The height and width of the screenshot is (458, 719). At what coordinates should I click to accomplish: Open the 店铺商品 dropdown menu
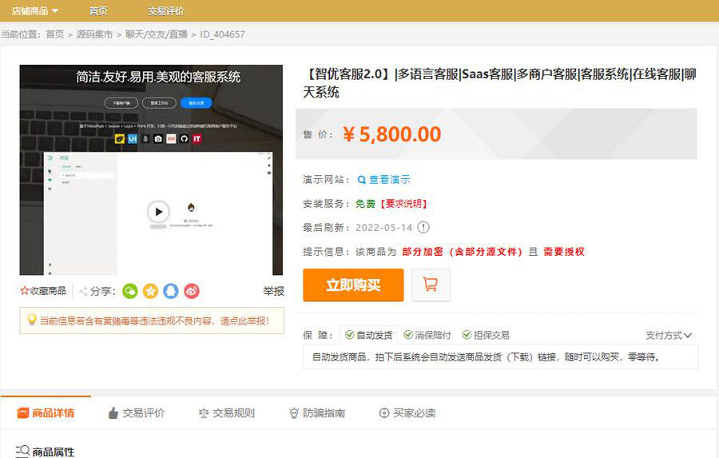tap(35, 11)
